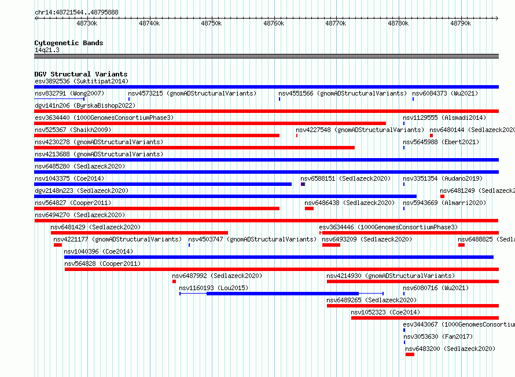Click the red bar under dgv141n206

tap(266, 111)
